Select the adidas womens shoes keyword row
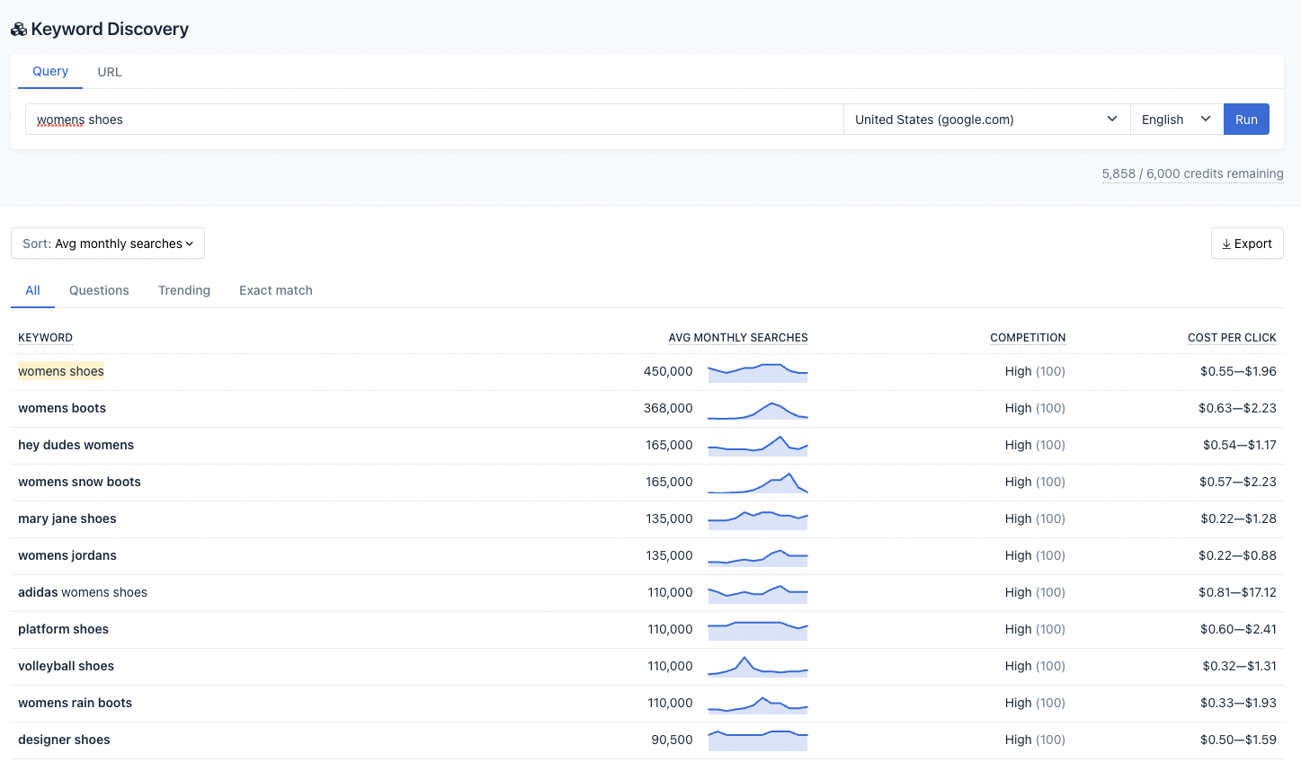1301x762 pixels. (x=83, y=592)
